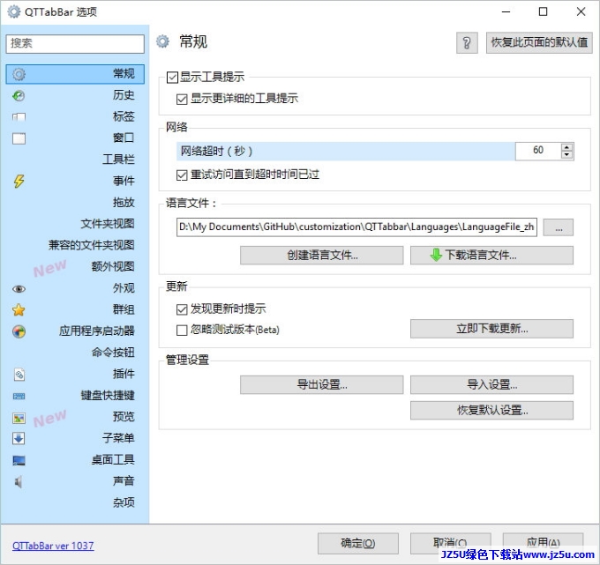Image resolution: width=600 pixels, height=565 pixels.
Task: Click the star icon beside 群组
Action: pos(19,310)
